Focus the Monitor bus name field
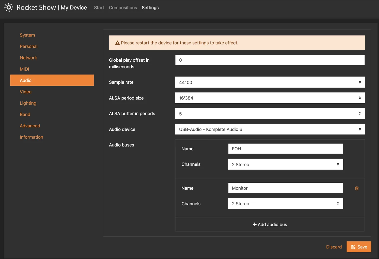 coord(285,188)
